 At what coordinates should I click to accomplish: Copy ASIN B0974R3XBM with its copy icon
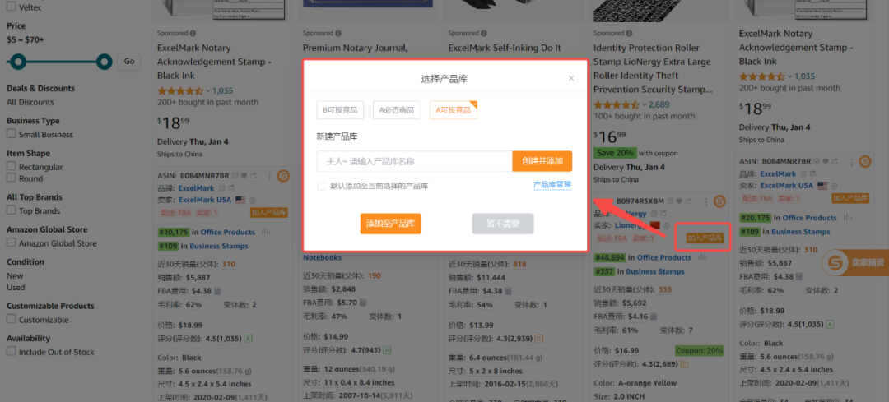[671, 201]
